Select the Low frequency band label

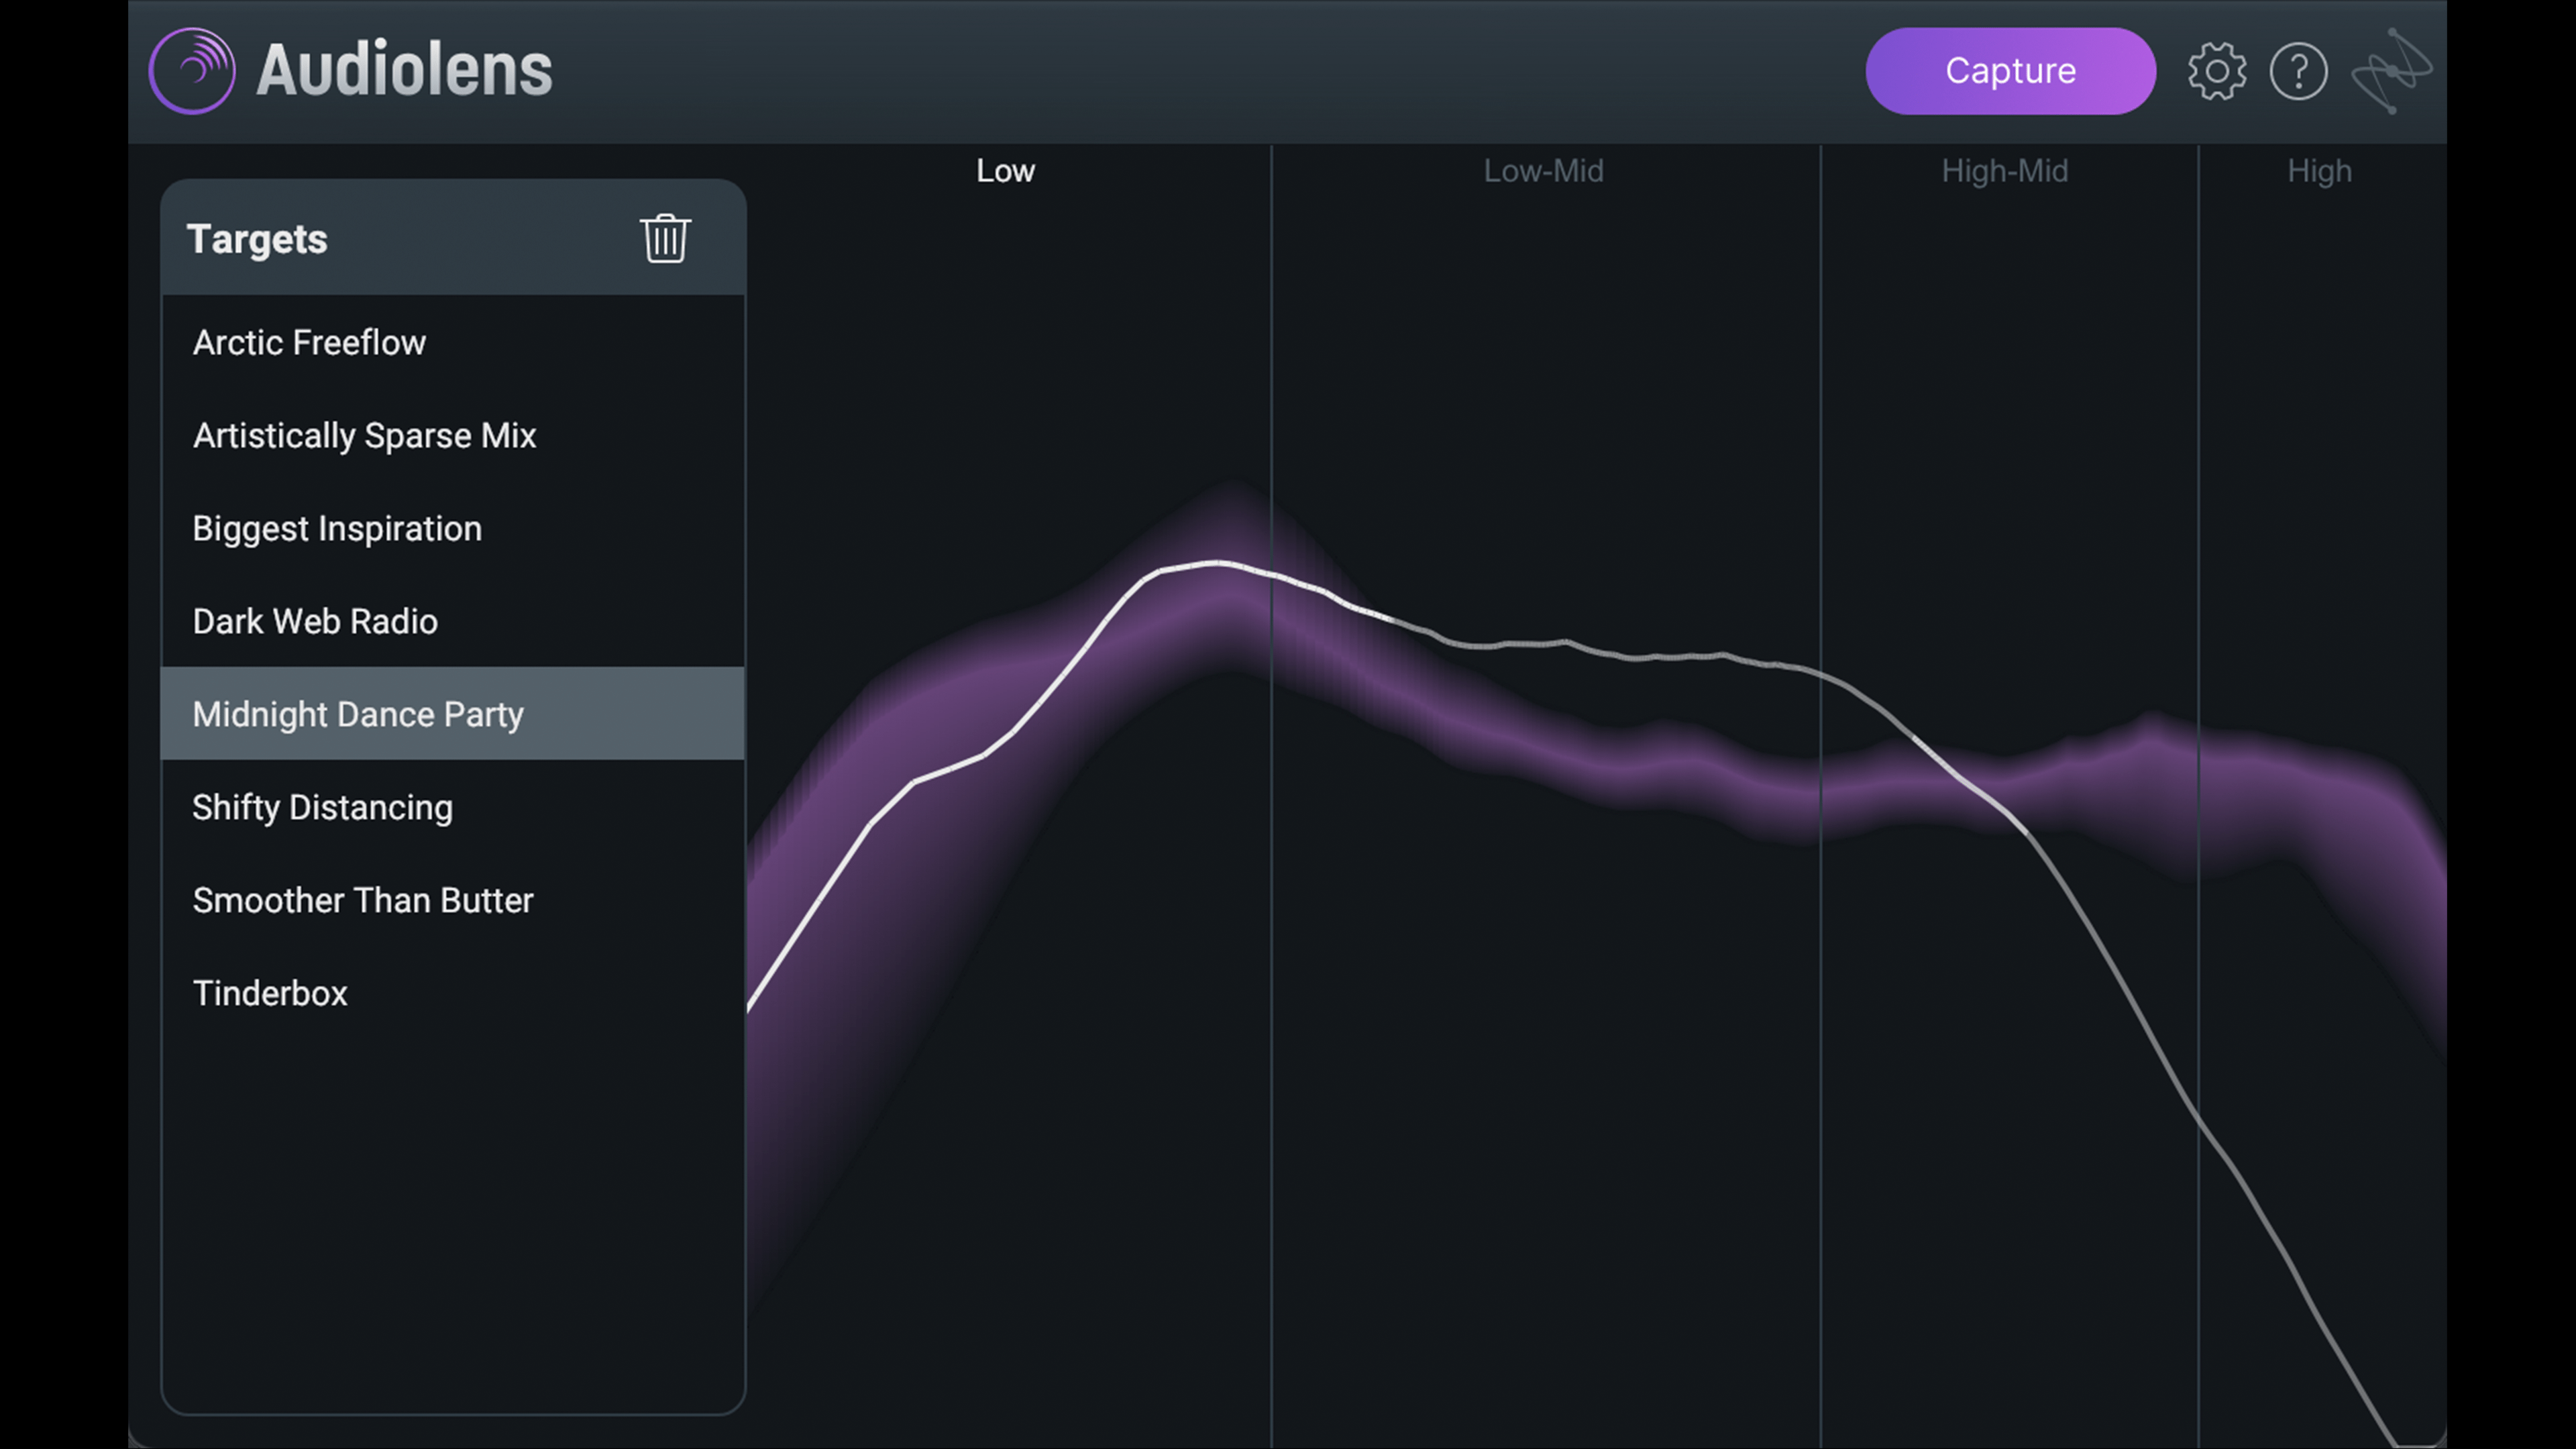[x=1005, y=171]
